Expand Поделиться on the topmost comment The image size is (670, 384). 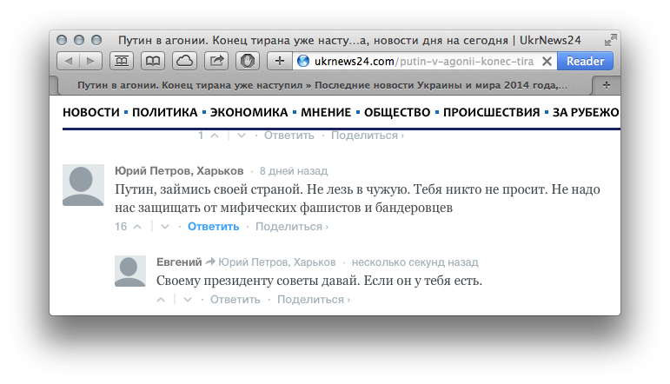368,136
